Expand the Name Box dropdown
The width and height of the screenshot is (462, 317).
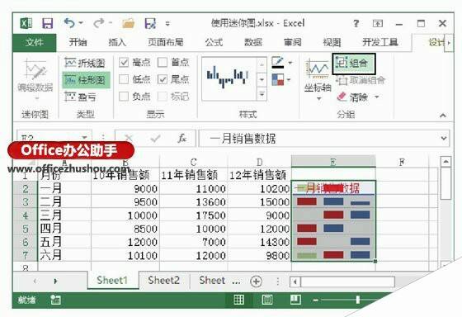click(84, 137)
